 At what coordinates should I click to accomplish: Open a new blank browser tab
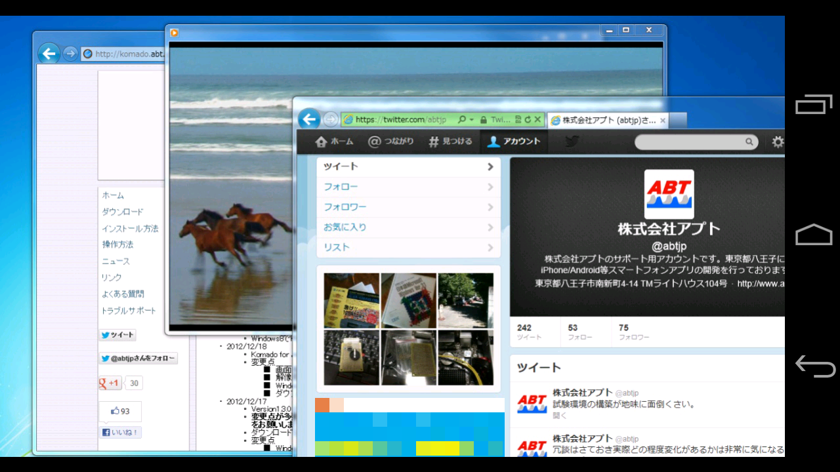[679, 120]
